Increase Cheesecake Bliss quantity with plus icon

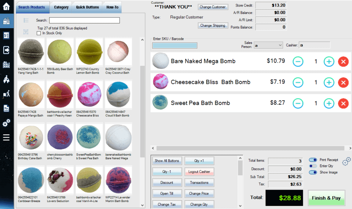pos(329,82)
